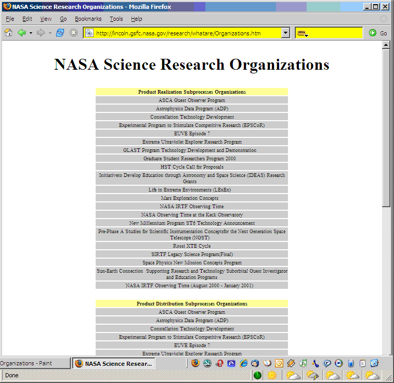The width and height of the screenshot is (394, 383).
Task: Click the vertical scrollbar thumb
Action: point(386,128)
